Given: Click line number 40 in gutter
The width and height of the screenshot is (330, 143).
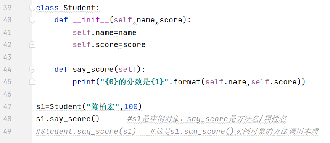Looking at the screenshot, I should (x=8, y=20).
